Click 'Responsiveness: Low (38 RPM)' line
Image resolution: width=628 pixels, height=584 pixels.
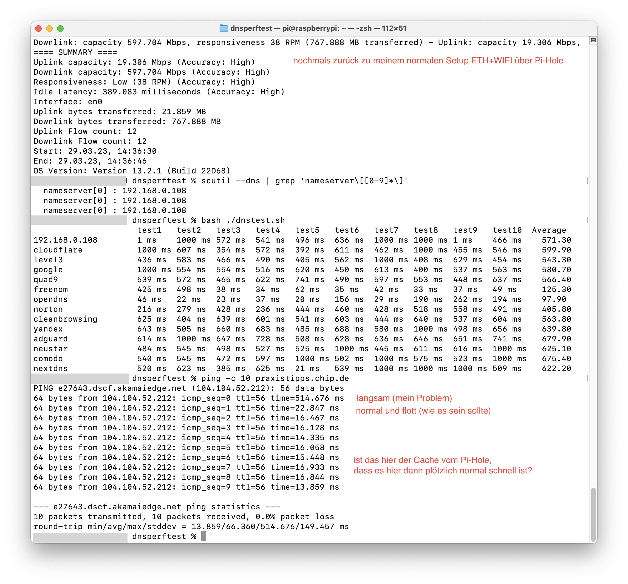click(144, 82)
